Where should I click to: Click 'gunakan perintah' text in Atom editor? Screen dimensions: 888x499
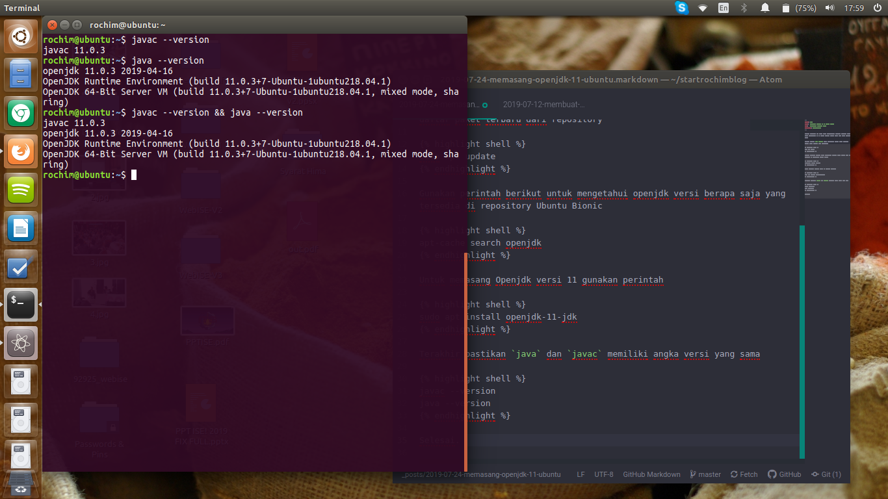[623, 280]
